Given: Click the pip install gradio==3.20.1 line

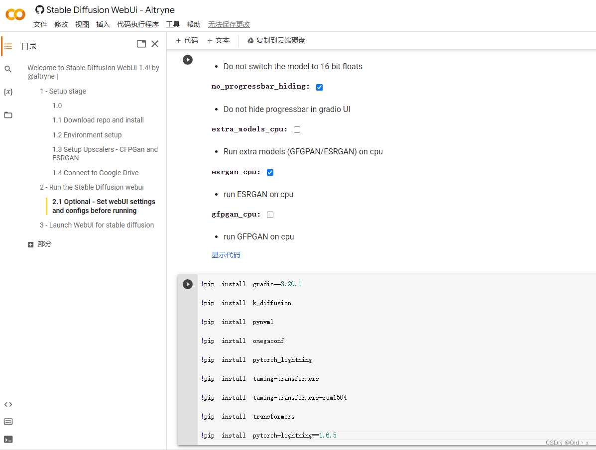Looking at the screenshot, I should tap(251, 284).
